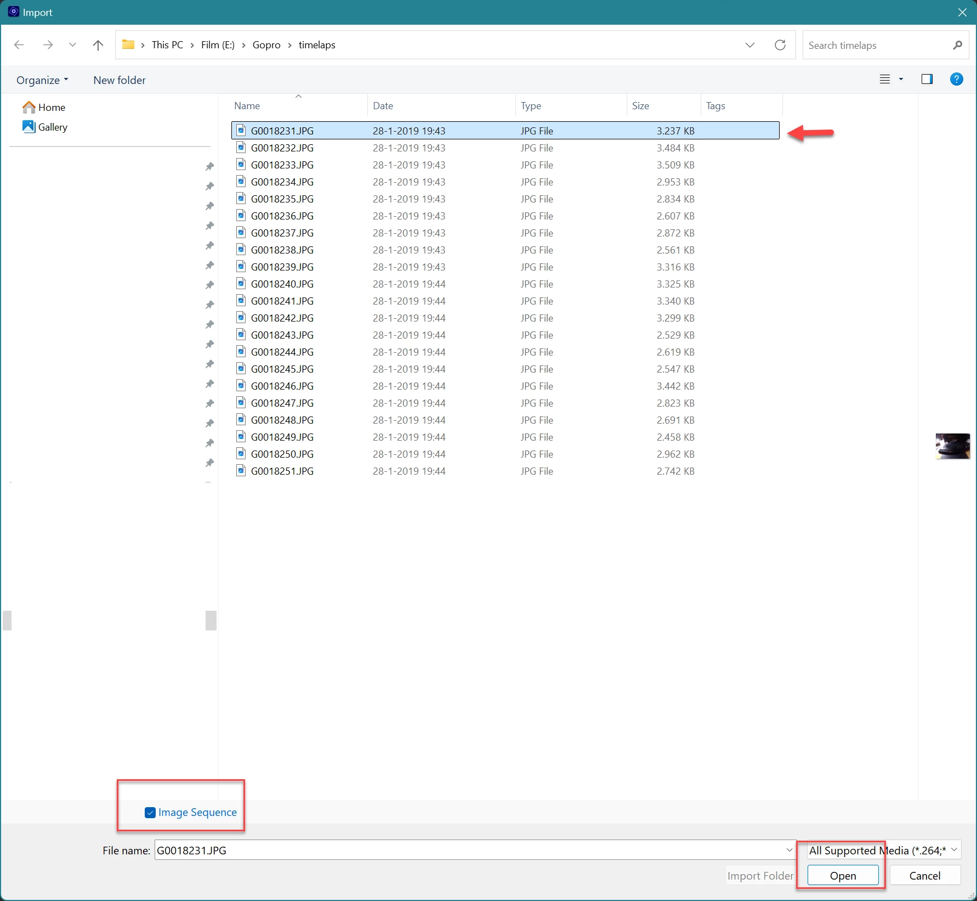Cancel the Import dialog
Image resolution: width=977 pixels, height=901 pixels.
(x=925, y=876)
